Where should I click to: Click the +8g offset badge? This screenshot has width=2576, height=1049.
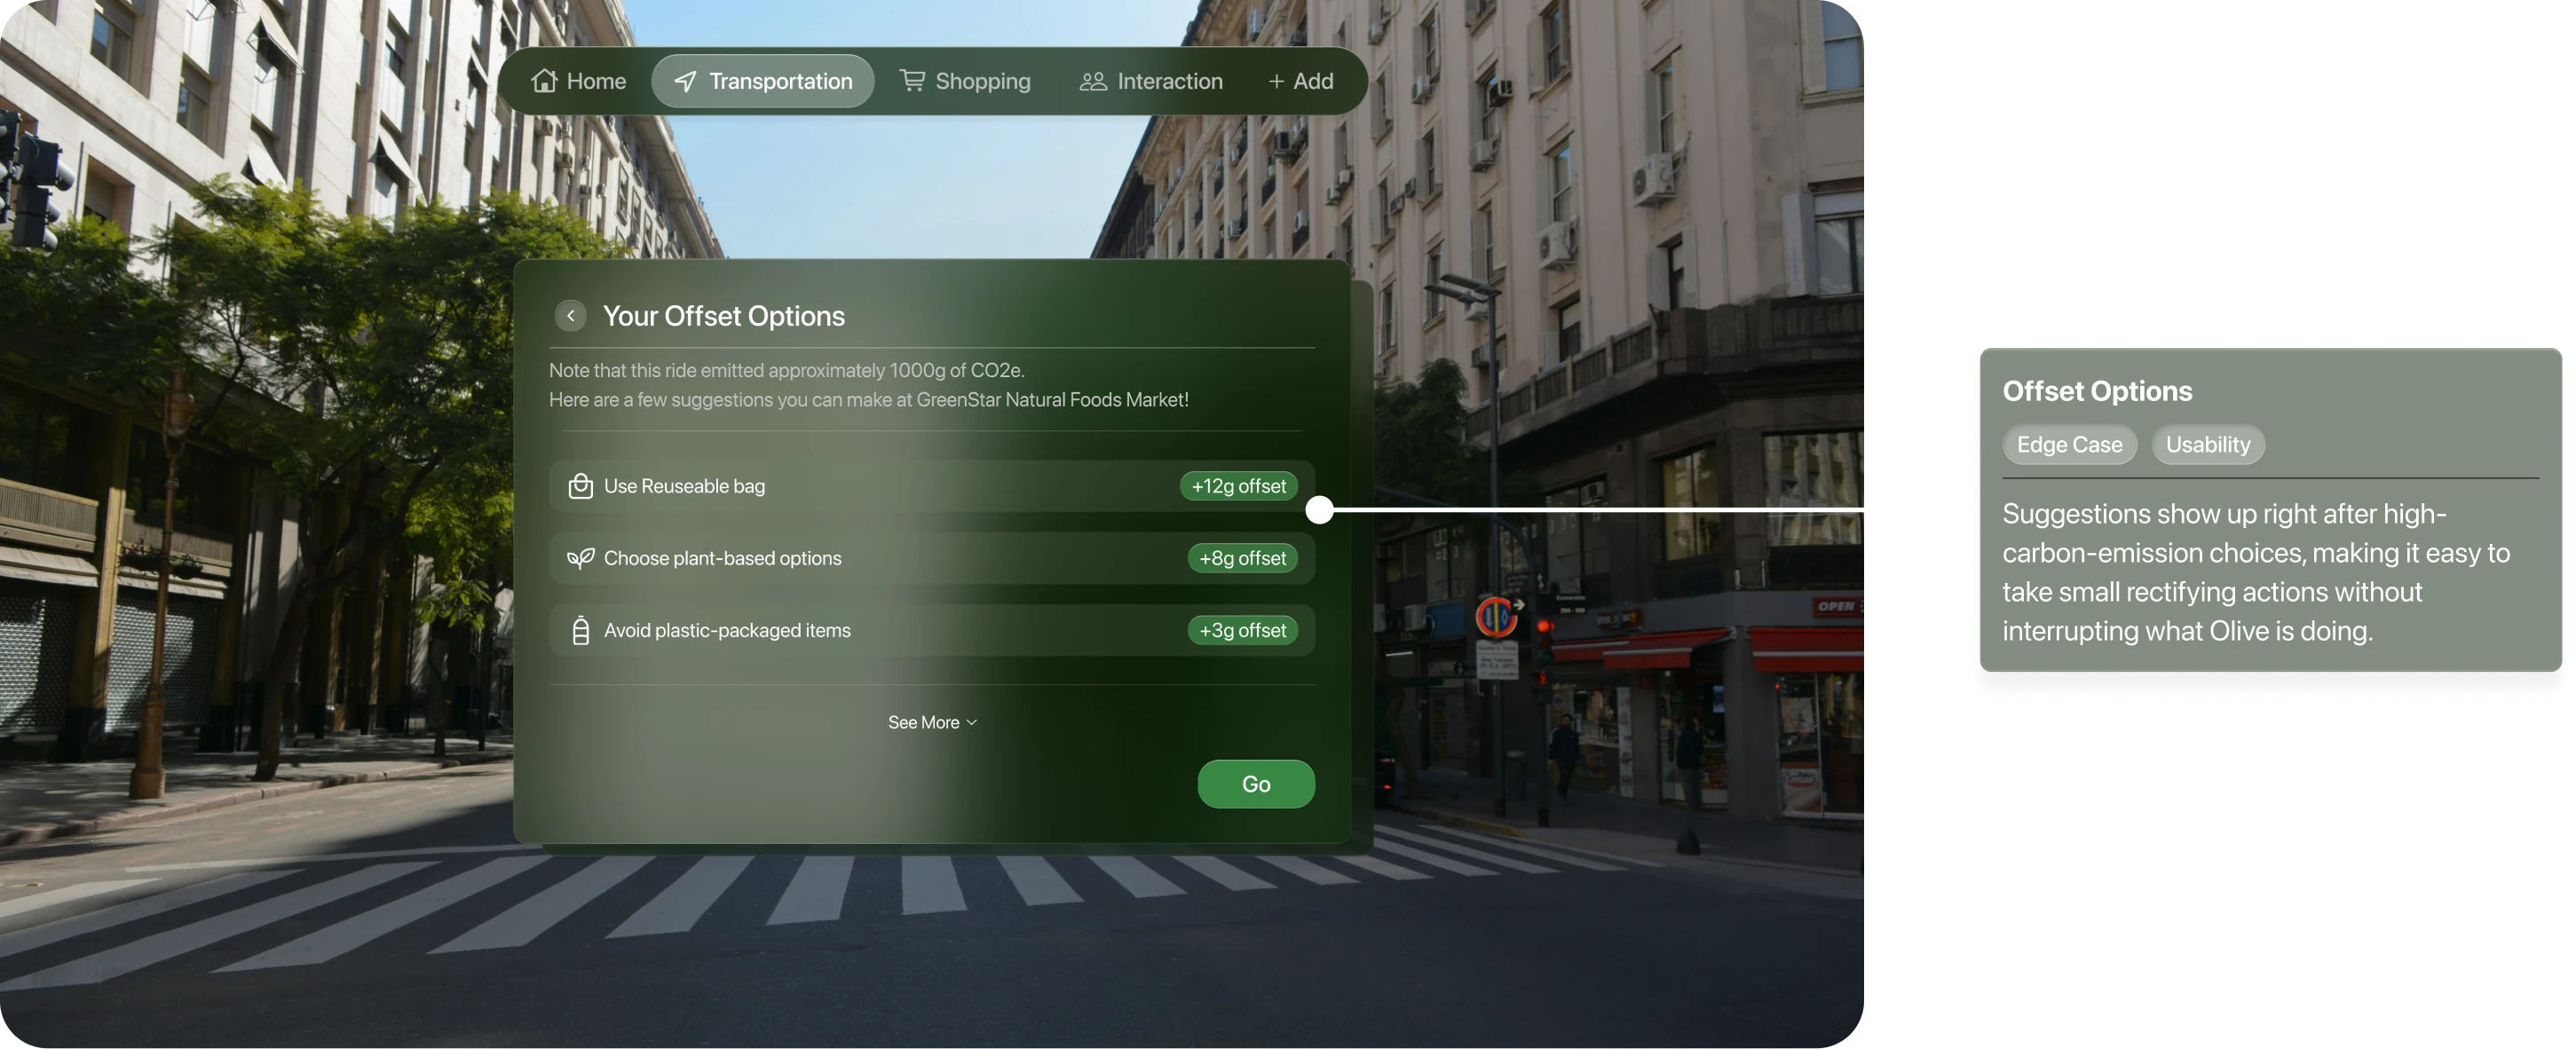coord(1242,558)
